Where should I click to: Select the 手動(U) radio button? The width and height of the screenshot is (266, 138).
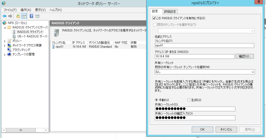point(156,100)
